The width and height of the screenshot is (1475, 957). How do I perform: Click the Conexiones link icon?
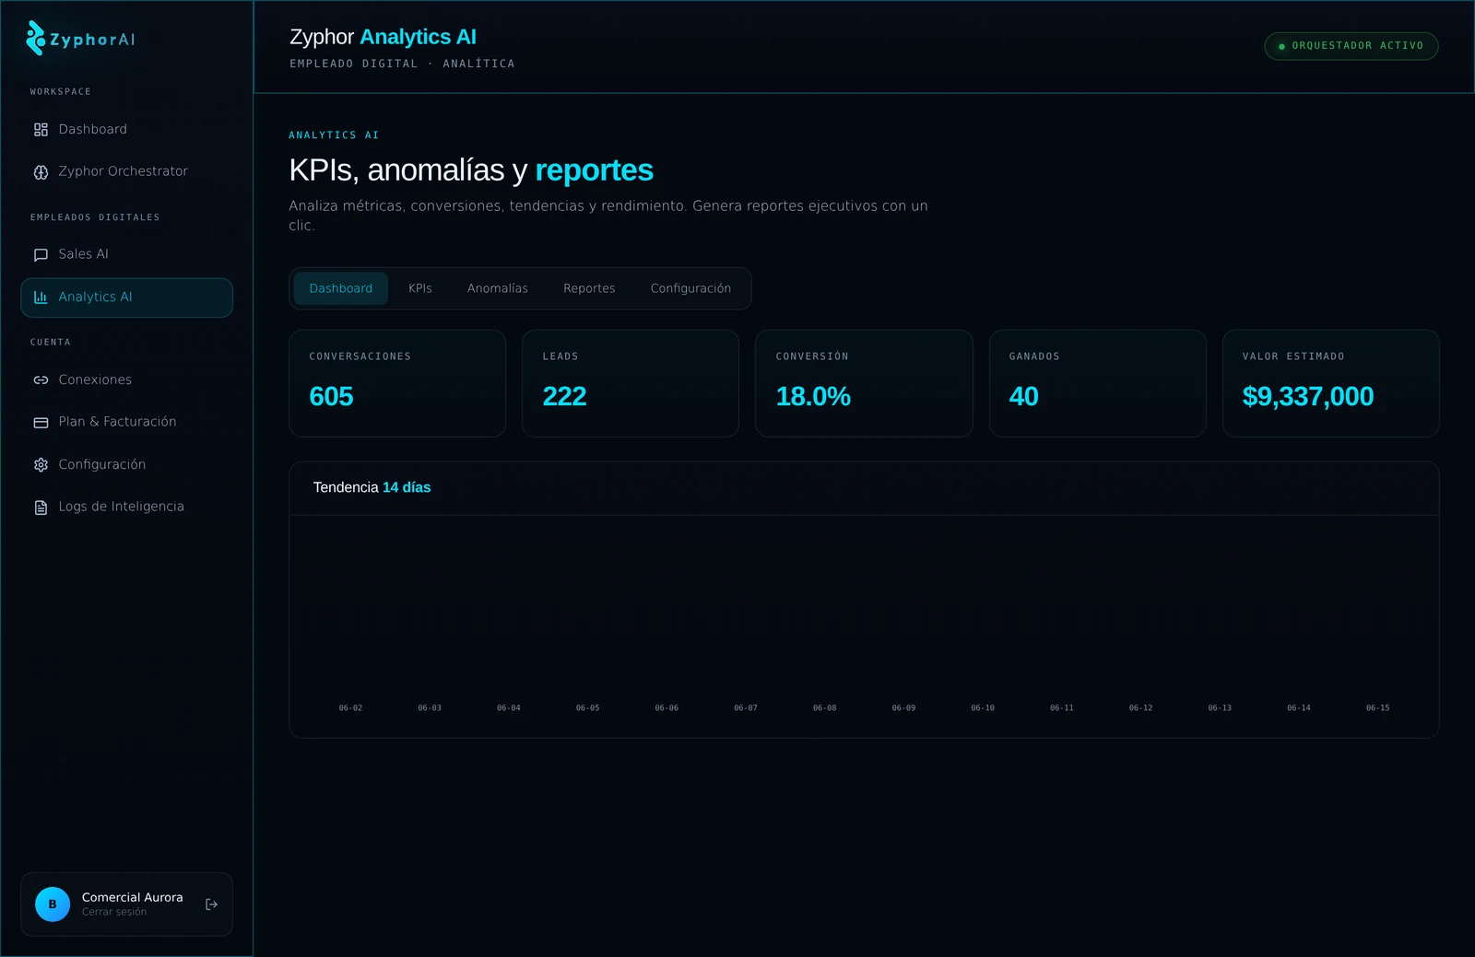(41, 380)
